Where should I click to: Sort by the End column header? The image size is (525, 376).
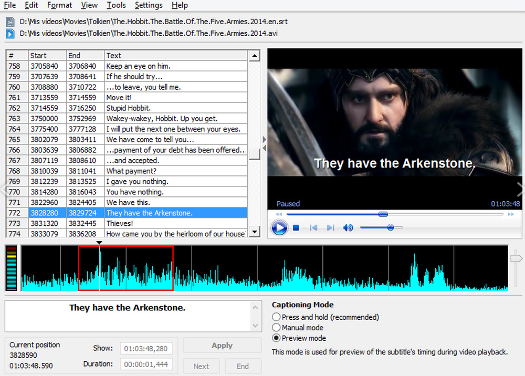coord(86,56)
